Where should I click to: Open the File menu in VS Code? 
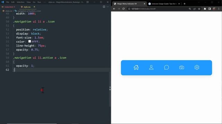pos(8,2)
